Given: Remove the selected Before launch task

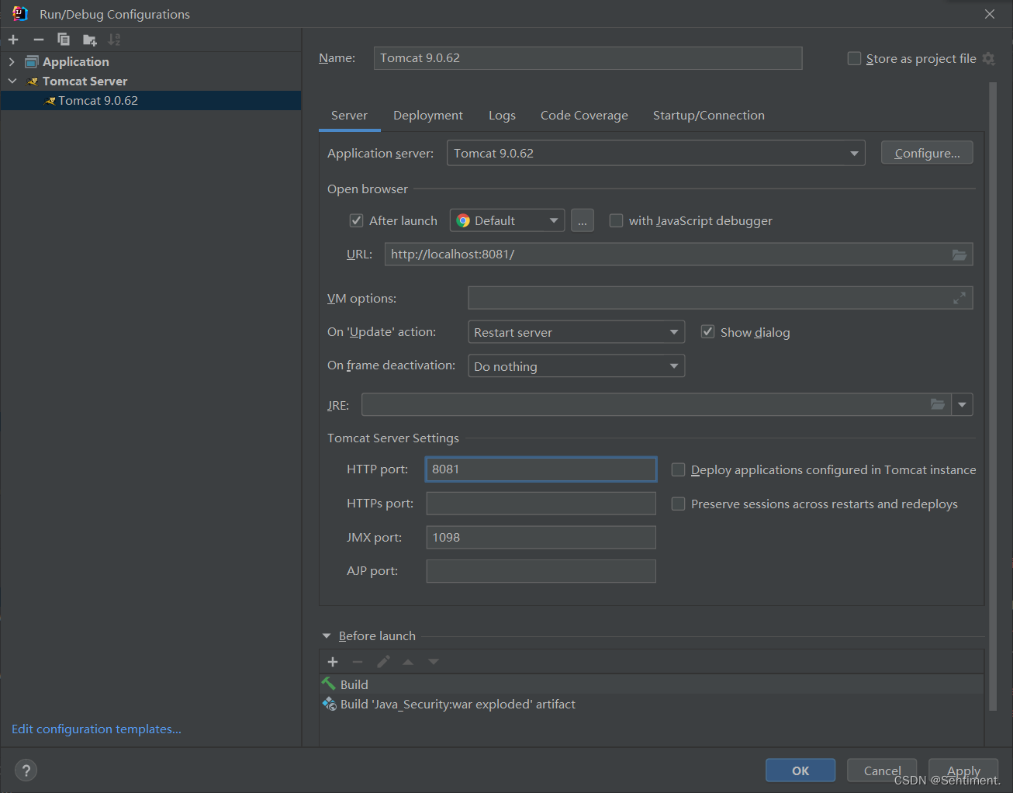Looking at the screenshot, I should tap(358, 662).
